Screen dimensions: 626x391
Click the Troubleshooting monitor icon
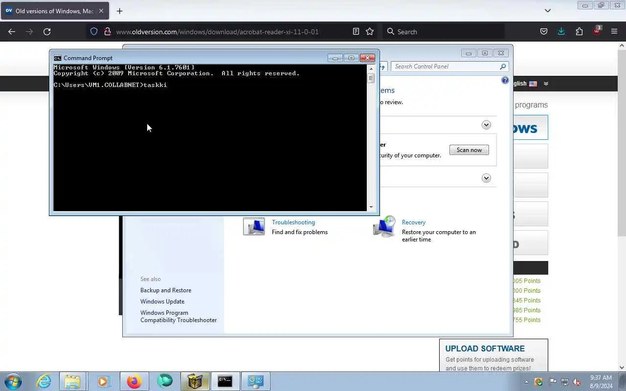[254, 227]
